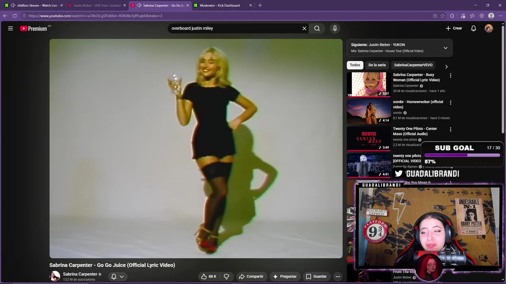506x284 pixels.
Task: Close the xVaRion Stream tab
Action: click(61, 6)
